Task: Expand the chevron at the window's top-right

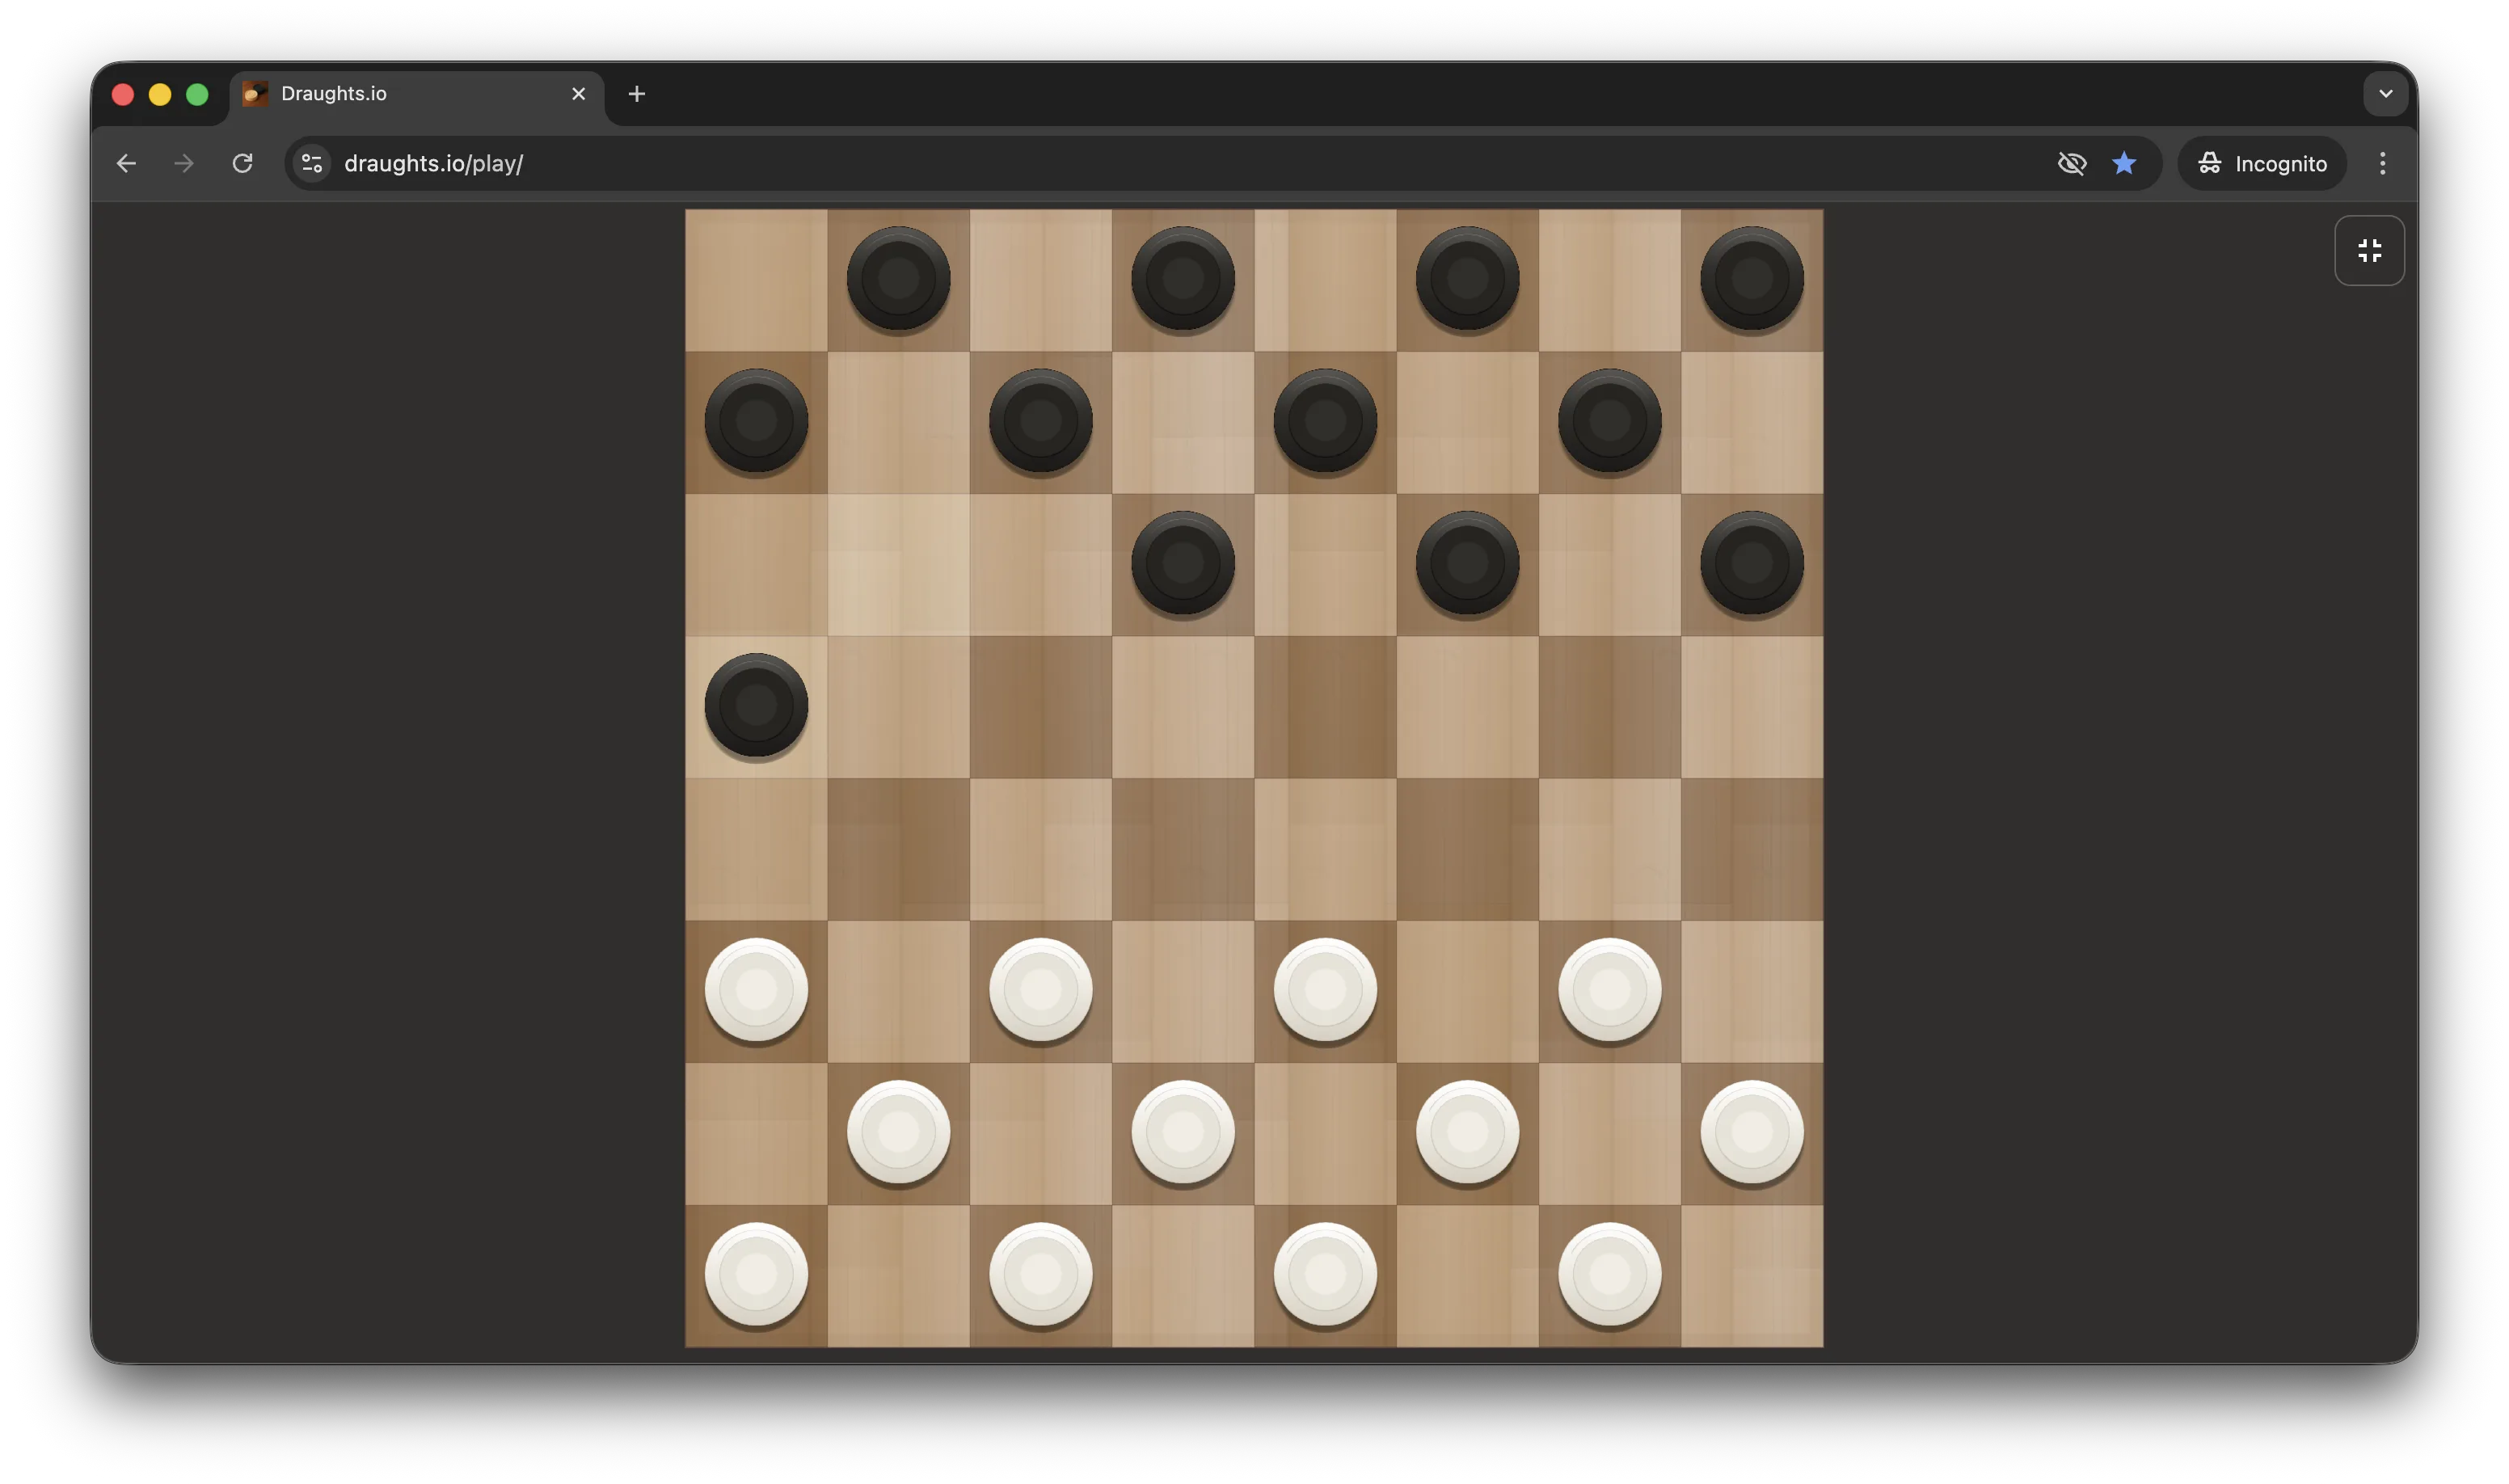Action: (x=2386, y=93)
